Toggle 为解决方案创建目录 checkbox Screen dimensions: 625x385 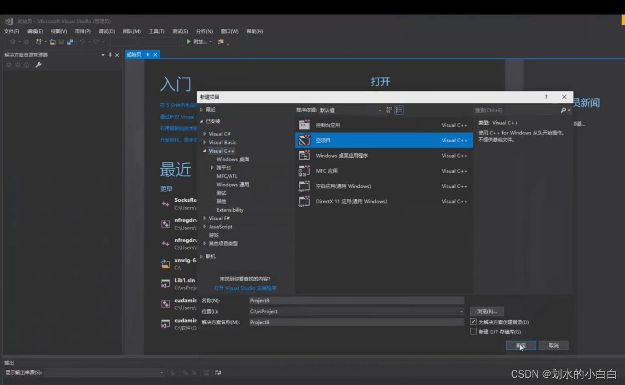coord(473,322)
